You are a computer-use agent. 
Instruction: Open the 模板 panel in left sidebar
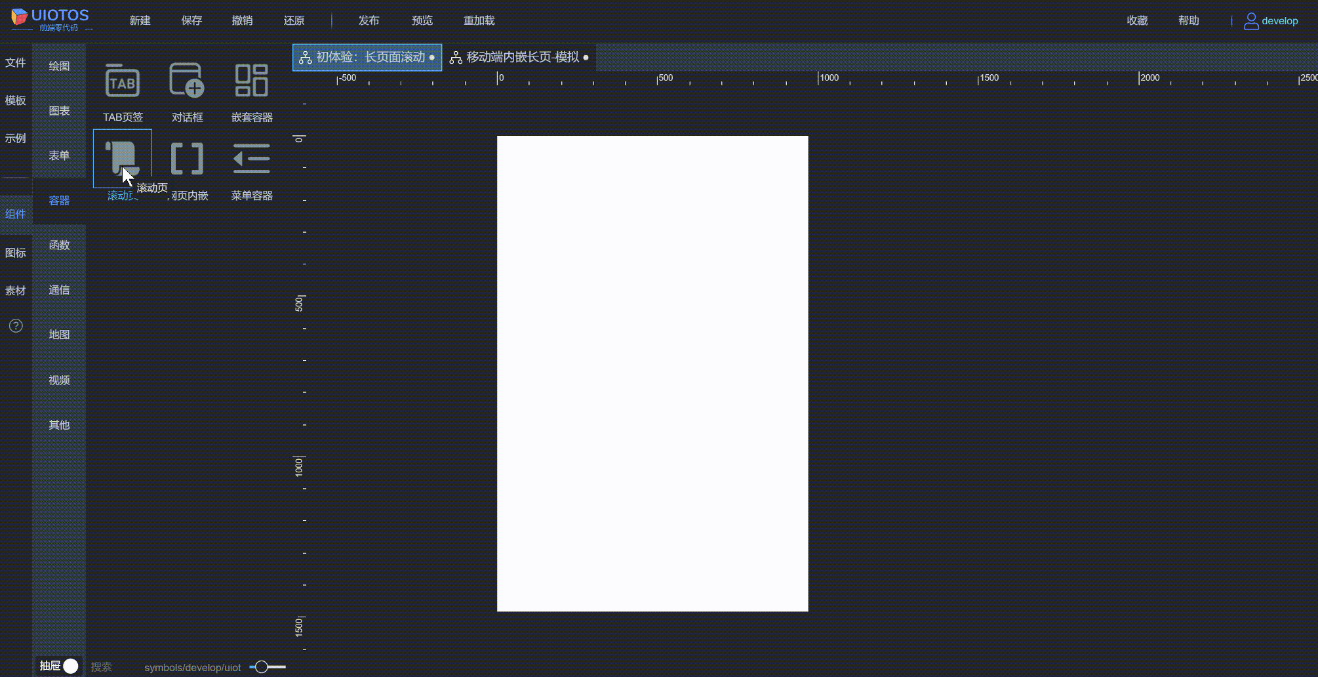16,100
